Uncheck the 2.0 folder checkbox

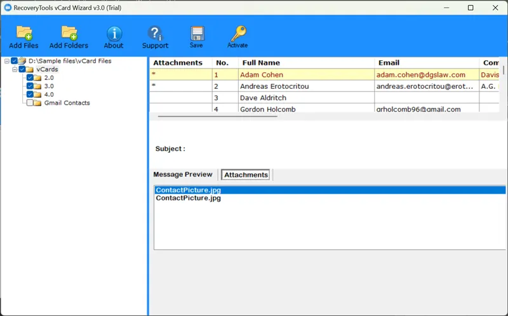30,77
